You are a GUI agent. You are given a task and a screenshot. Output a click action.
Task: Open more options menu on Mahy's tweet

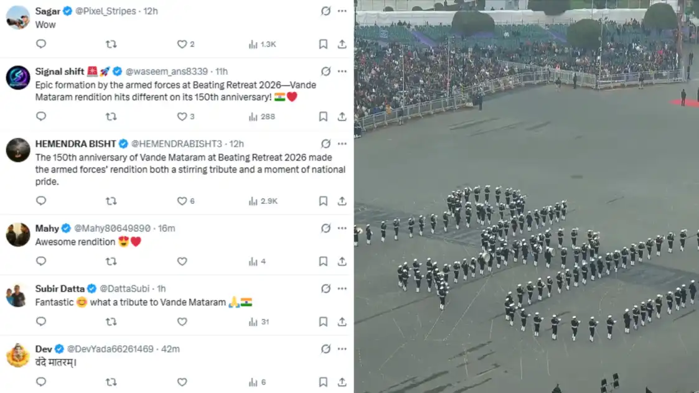(x=342, y=228)
